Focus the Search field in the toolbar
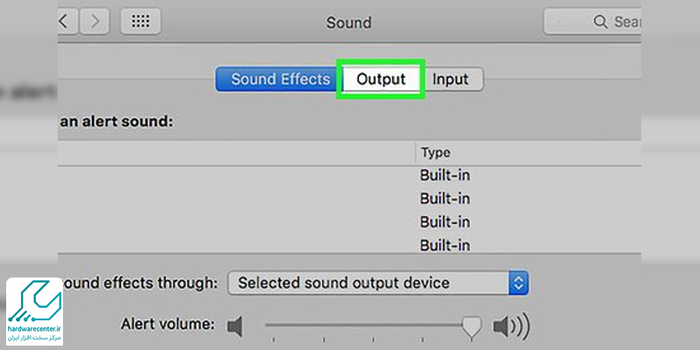 pyautogui.click(x=592, y=21)
